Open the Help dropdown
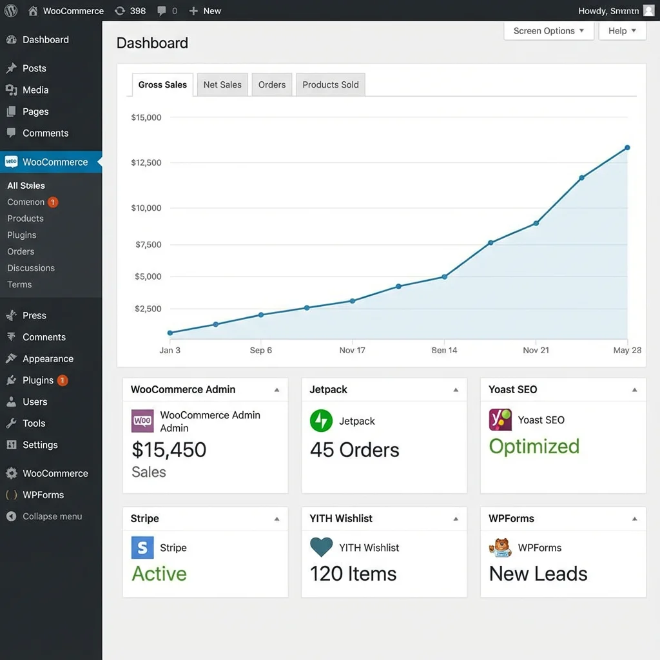This screenshot has height=660, width=660. pos(621,30)
